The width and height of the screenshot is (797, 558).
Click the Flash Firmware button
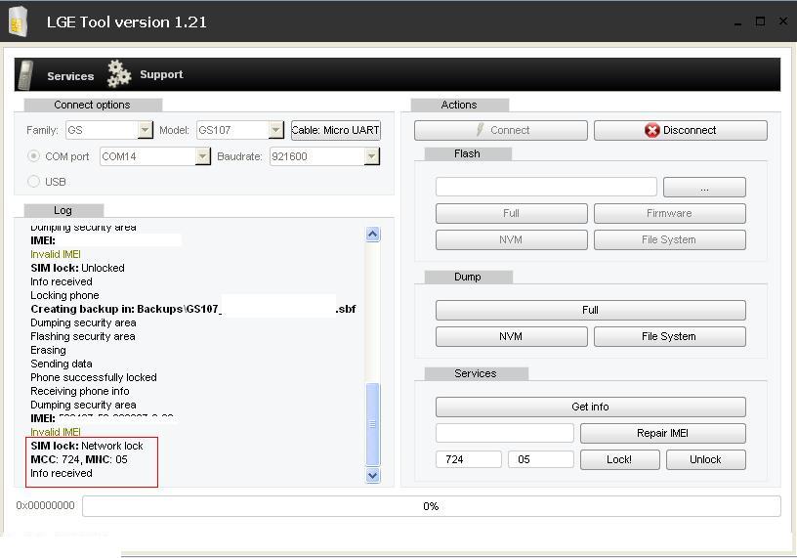(x=669, y=213)
